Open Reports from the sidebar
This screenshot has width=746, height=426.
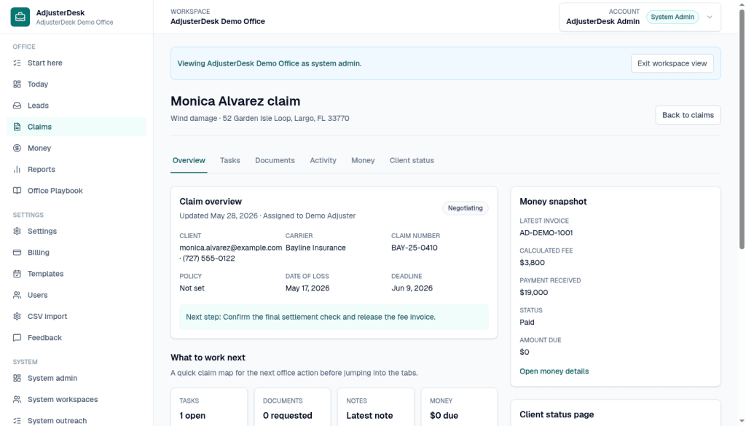tap(76, 169)
